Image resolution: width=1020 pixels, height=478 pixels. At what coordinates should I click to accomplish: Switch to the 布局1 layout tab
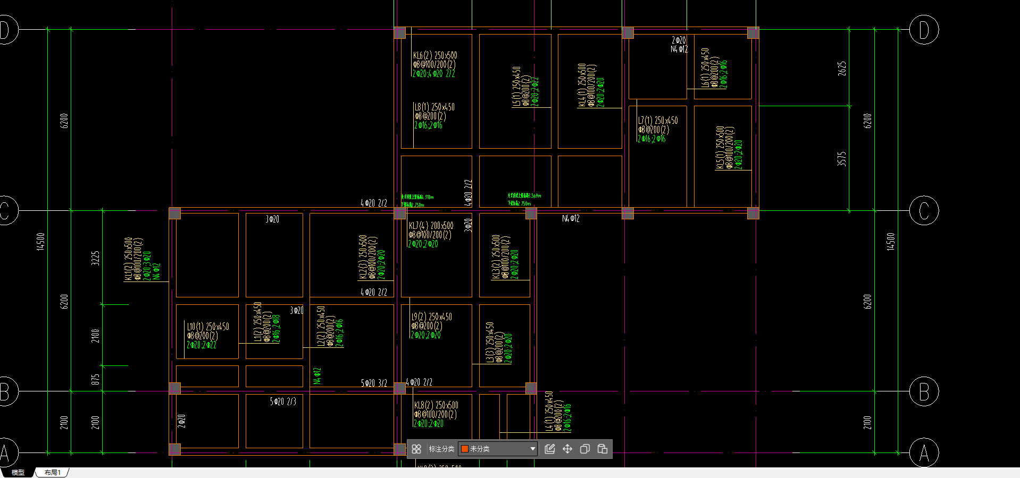(52, 472)
